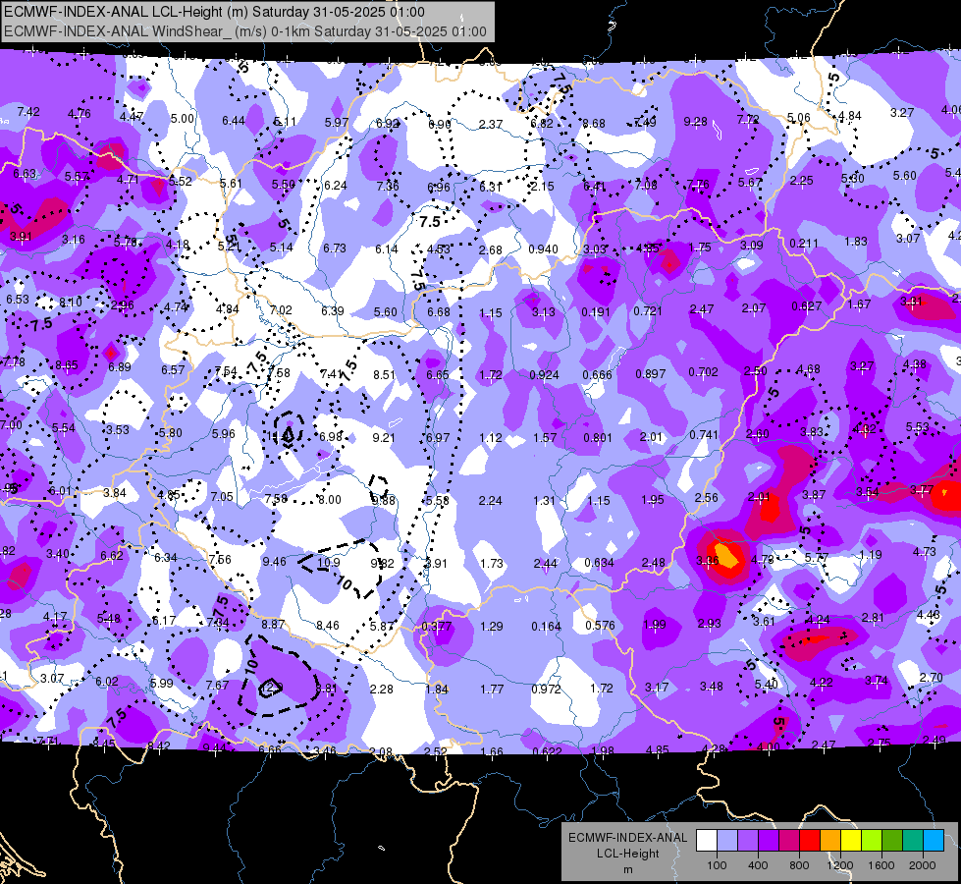Click the wind shear value 0.924

tap(544, 375)
